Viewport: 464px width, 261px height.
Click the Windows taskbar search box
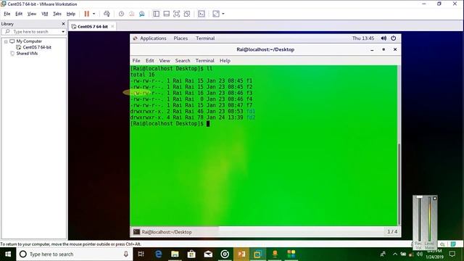(73, 254)
